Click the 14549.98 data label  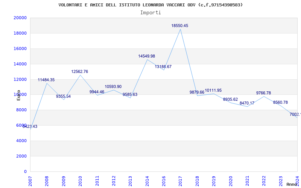[x=146, y=56]
